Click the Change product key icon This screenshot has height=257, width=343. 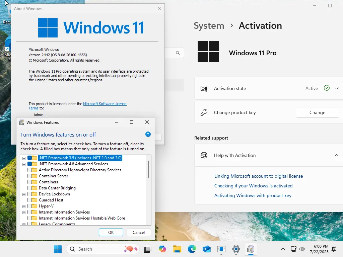click(204, 112)
